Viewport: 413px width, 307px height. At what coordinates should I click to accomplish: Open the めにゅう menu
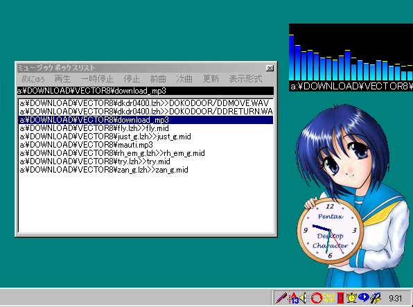tap(33, 79)
